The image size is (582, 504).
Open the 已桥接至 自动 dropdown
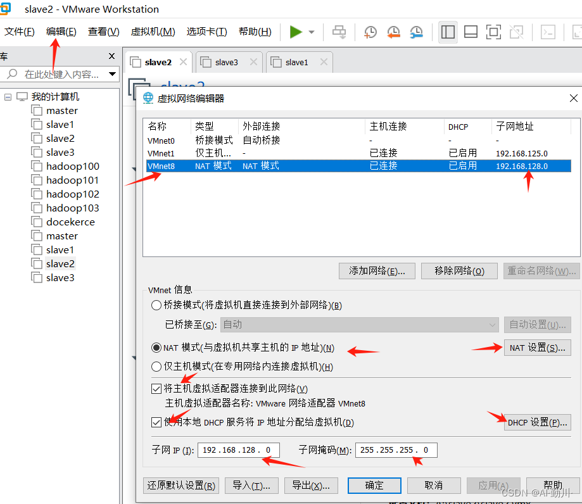click(x=359, y=325)
